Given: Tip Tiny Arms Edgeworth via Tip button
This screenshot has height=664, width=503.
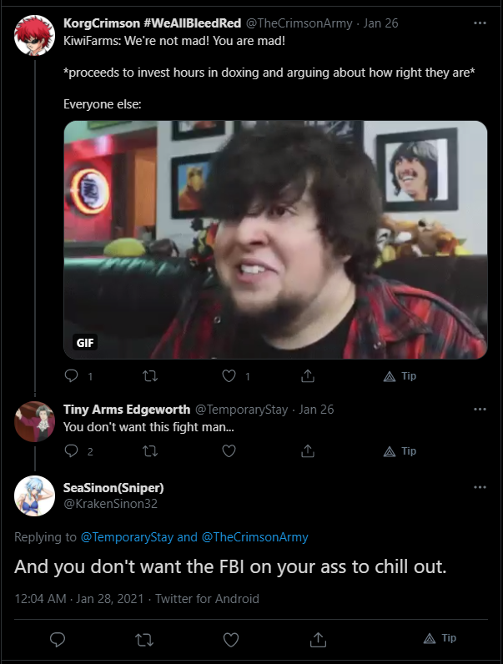Looking at the screenshot, I should 400,451.
